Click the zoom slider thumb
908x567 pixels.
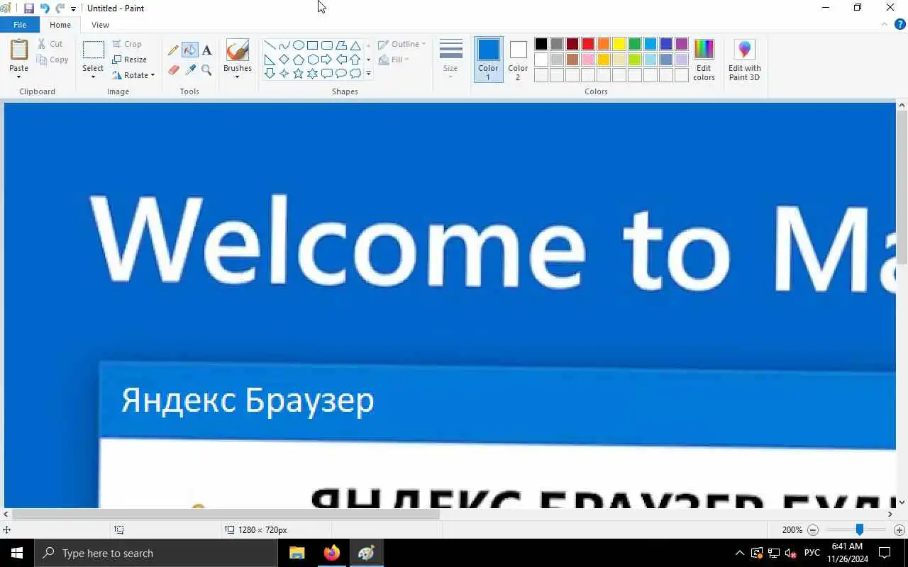859,529
